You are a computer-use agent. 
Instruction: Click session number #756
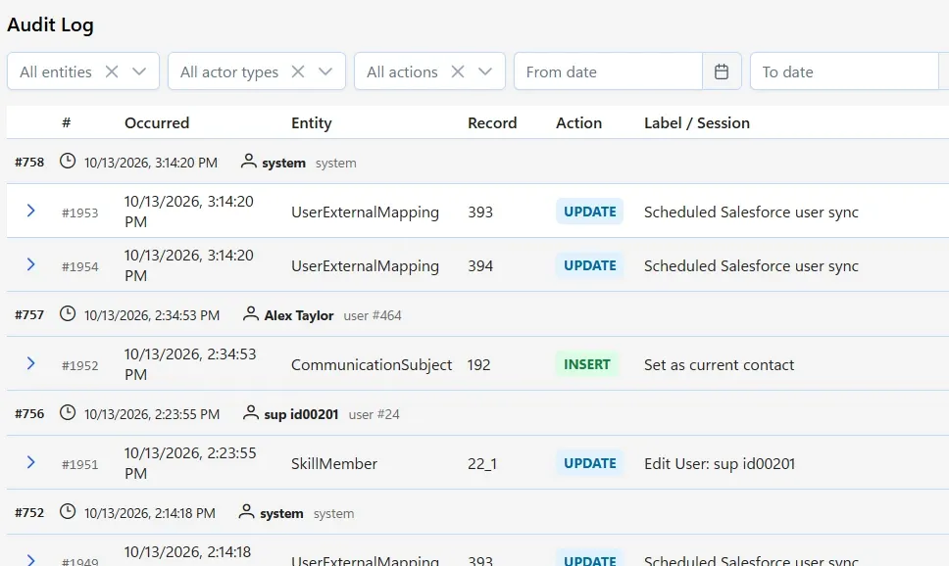pos(29,413)
